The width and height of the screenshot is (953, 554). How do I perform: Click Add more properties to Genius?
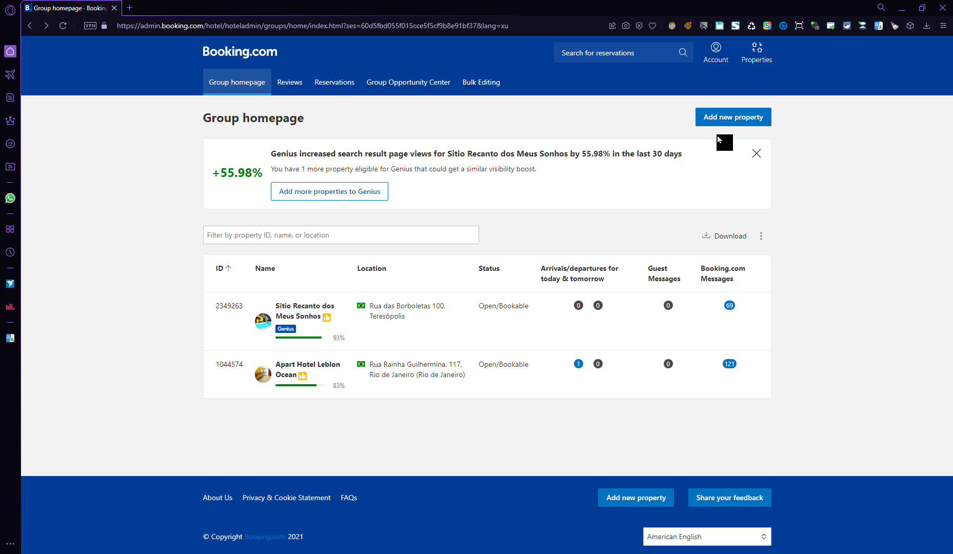click(329, 191)
